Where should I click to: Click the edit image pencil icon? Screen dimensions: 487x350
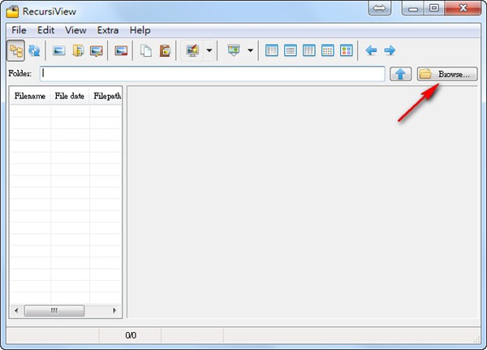click(x=97, y=50)
